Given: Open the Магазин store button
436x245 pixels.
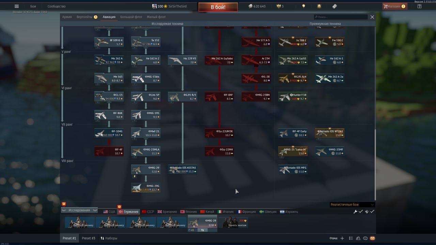Looking at the screenshot, I should pyautogui.click(x=394, y=6).
